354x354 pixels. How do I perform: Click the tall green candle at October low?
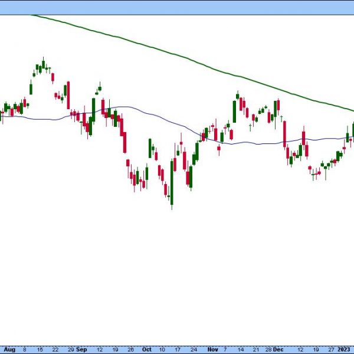click(x=172, y=184)
